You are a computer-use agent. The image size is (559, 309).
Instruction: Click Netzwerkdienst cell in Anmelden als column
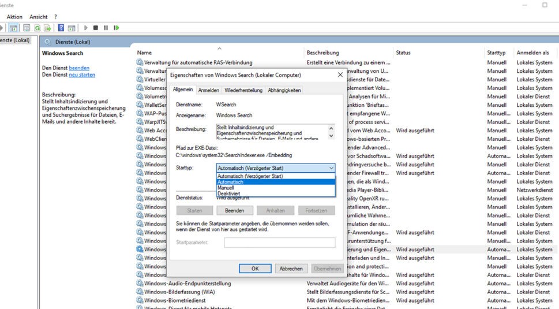[x=534, y=190]
